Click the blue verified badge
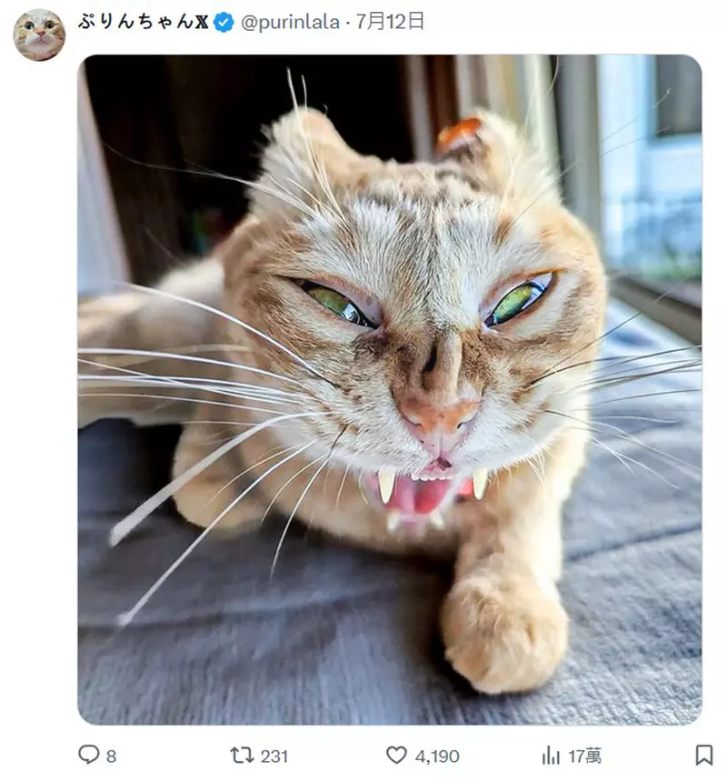 [x=224, y=23]
